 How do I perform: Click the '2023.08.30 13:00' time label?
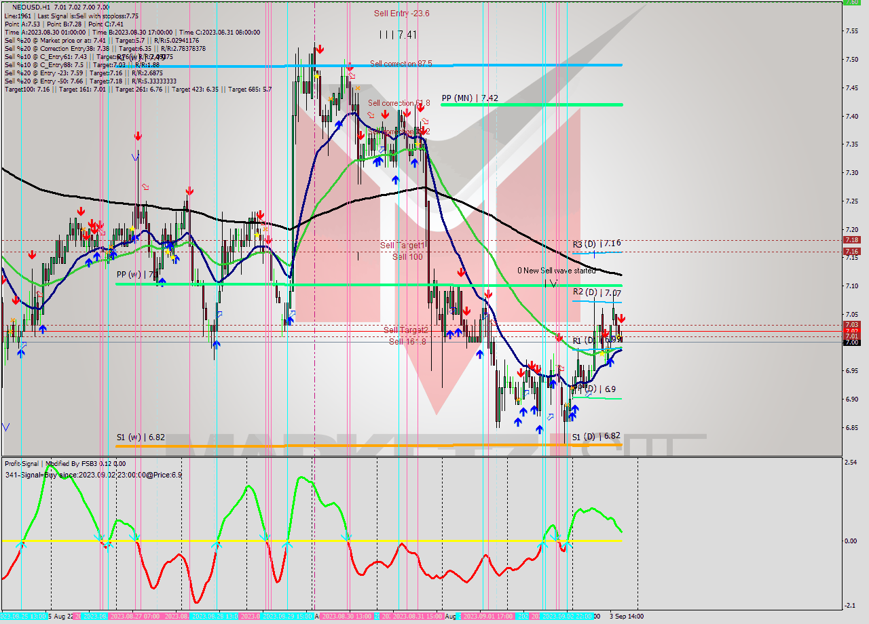click(x=346, y=617)
